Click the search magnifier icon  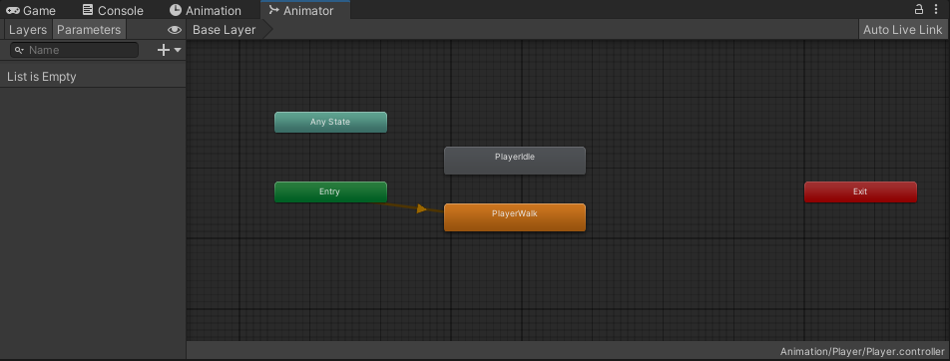tap(19, 50)
